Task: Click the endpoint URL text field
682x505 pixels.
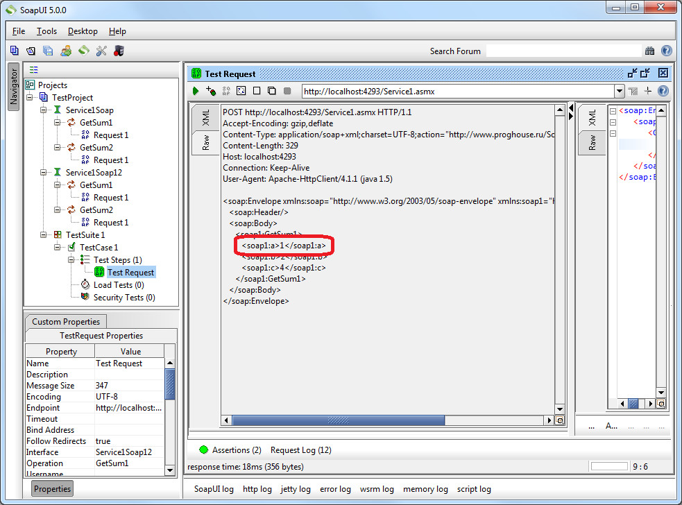Action: pyautogui.click(x=459, y=92)
